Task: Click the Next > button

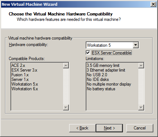Action: (109, 128)
